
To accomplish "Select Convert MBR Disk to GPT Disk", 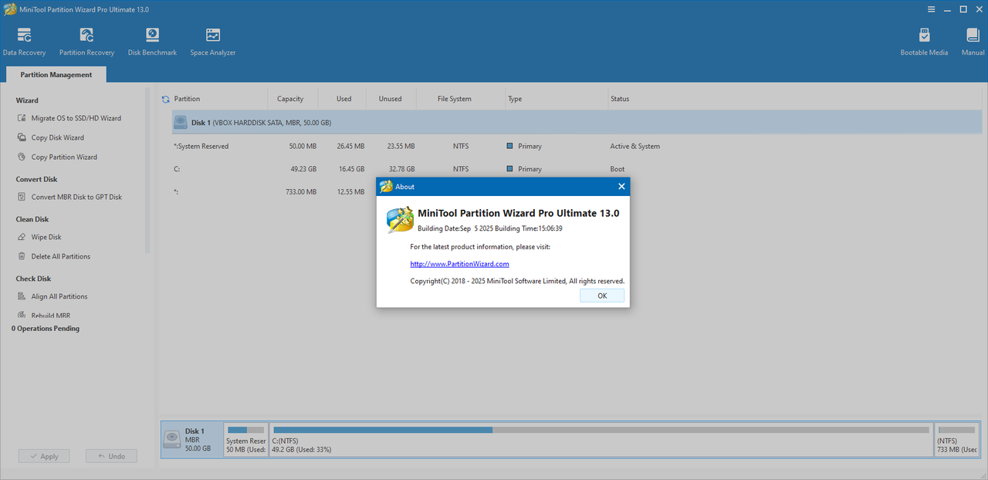I will (x=76, y=197).
